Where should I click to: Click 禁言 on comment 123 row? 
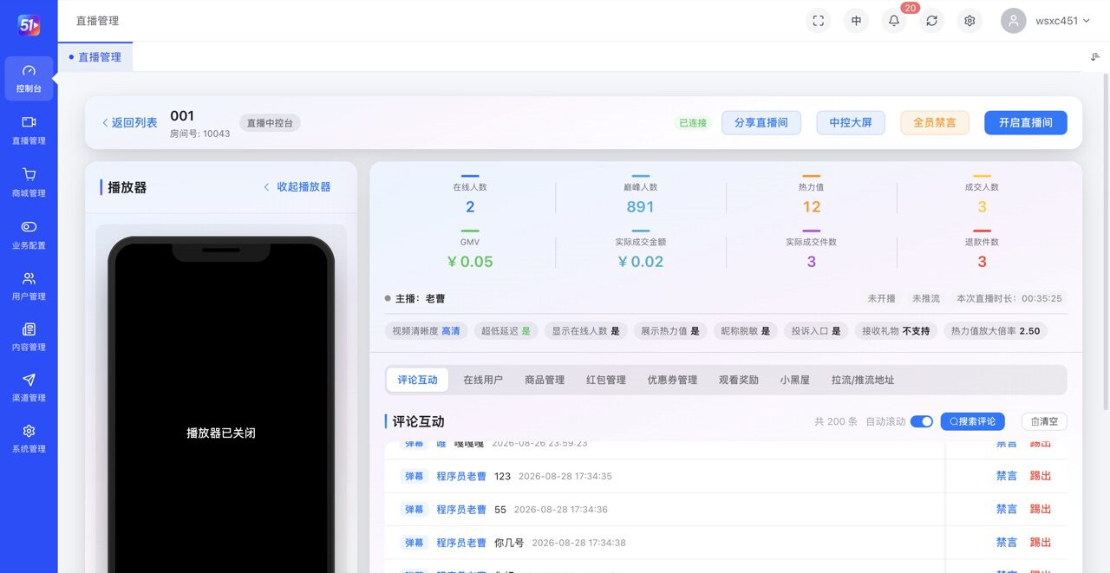(x=1007, y=476)
